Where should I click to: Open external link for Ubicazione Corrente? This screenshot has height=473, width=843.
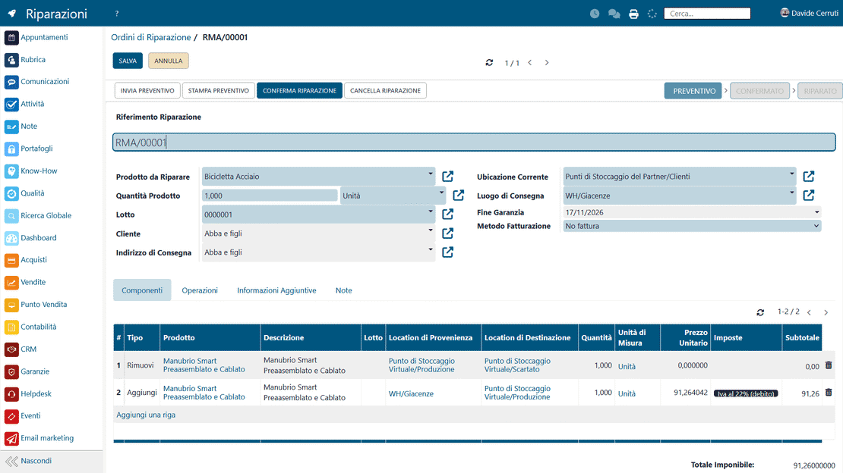pyautogui.click(x=809, y=177)
